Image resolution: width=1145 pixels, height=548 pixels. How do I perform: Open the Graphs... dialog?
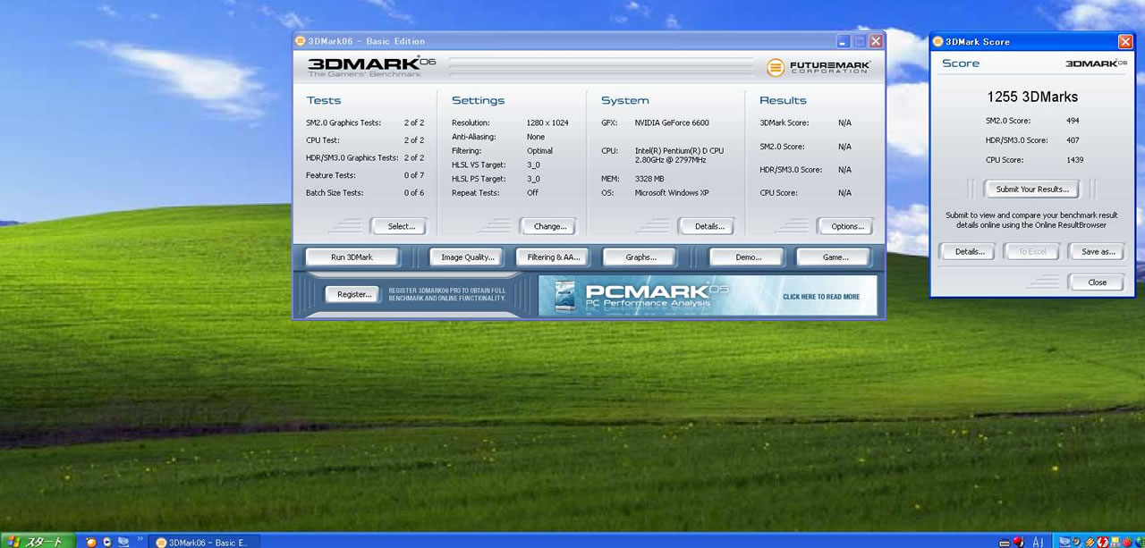tap(640, 257)
